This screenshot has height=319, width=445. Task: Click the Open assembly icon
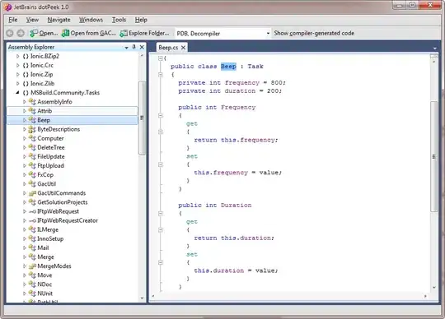click(x=34, y=33)
